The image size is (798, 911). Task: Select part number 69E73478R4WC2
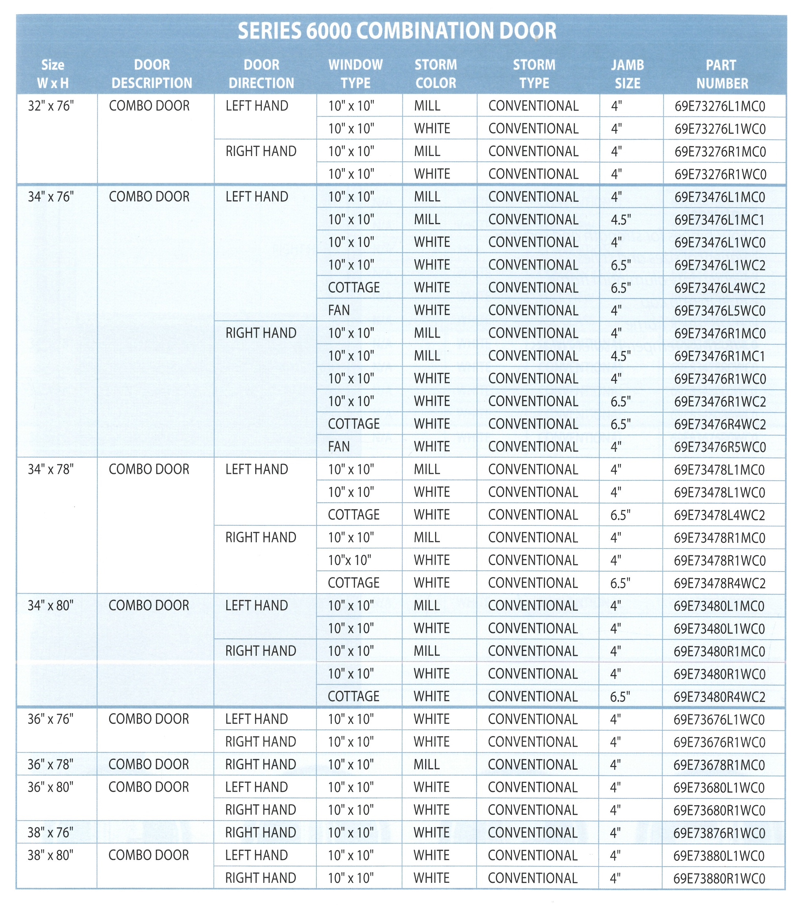(720, 583)
